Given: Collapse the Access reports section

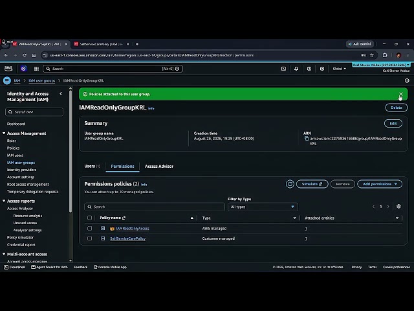Looking at the screenshot, I should [4, 201].
